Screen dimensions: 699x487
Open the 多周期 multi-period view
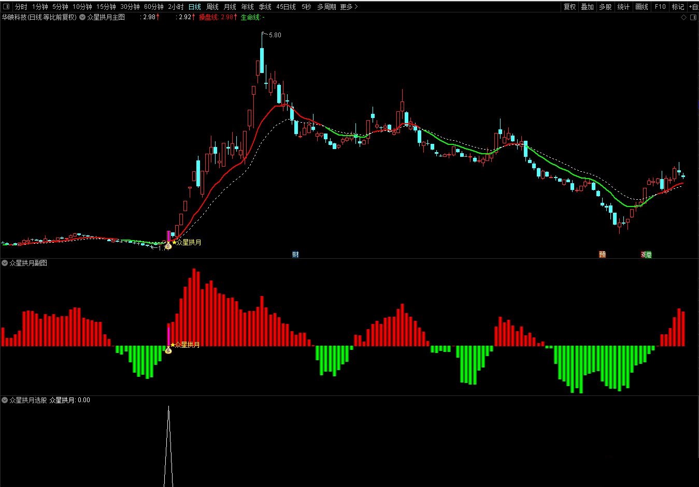[326, 7]
